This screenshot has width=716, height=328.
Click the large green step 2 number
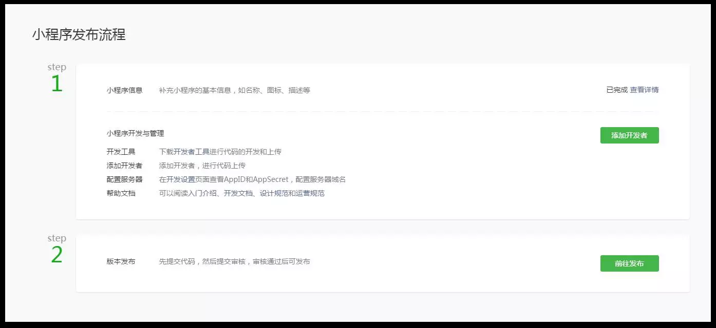click(x=56, y=255)
